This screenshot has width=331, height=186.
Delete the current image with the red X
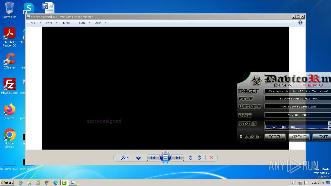[x=211, y=158]
